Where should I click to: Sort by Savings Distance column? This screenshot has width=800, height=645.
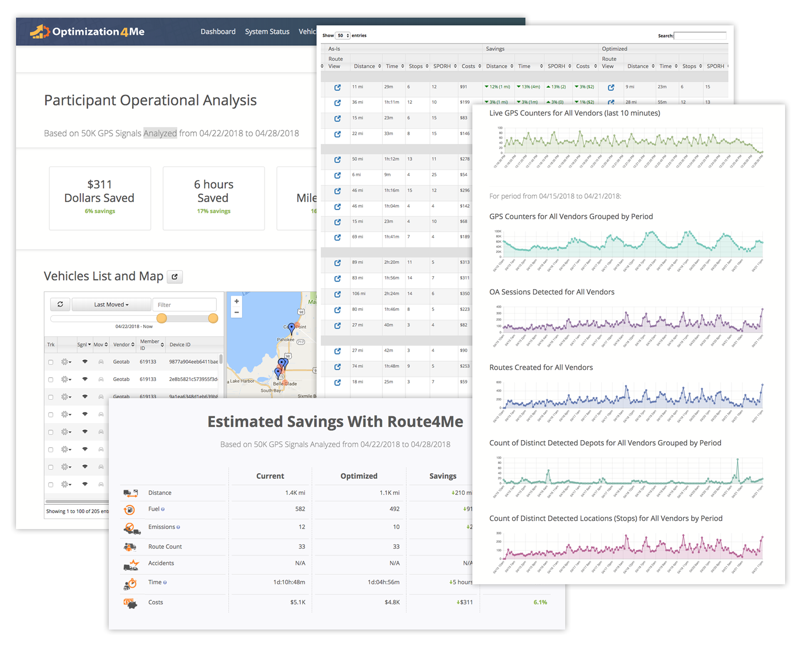point(499,66)
